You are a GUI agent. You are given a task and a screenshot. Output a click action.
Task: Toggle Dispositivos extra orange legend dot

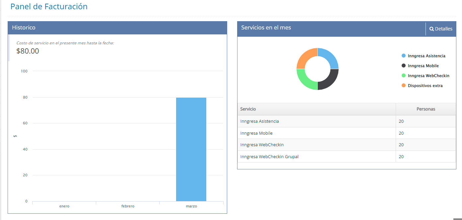pyautogui.click(x=404, y=86)
